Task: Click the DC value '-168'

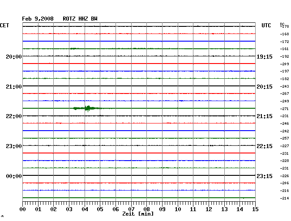Action: 284,34
